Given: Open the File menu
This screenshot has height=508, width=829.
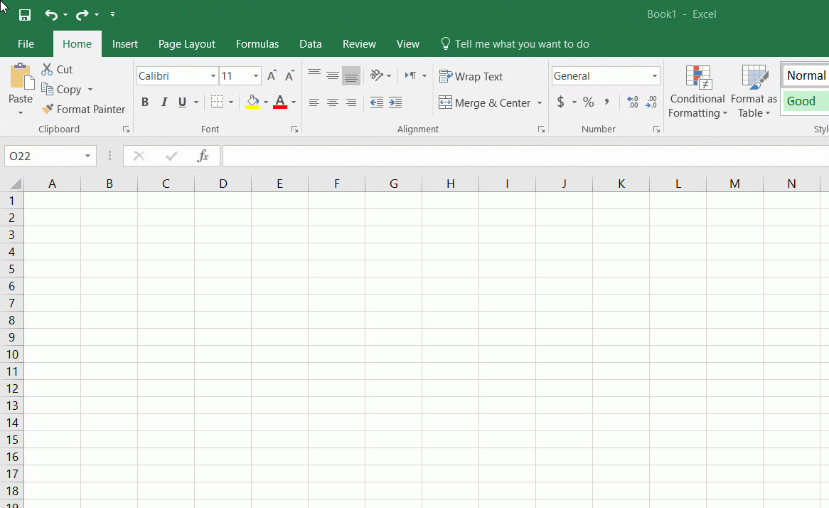Looking at the screenshot, I should pos(25,43).
